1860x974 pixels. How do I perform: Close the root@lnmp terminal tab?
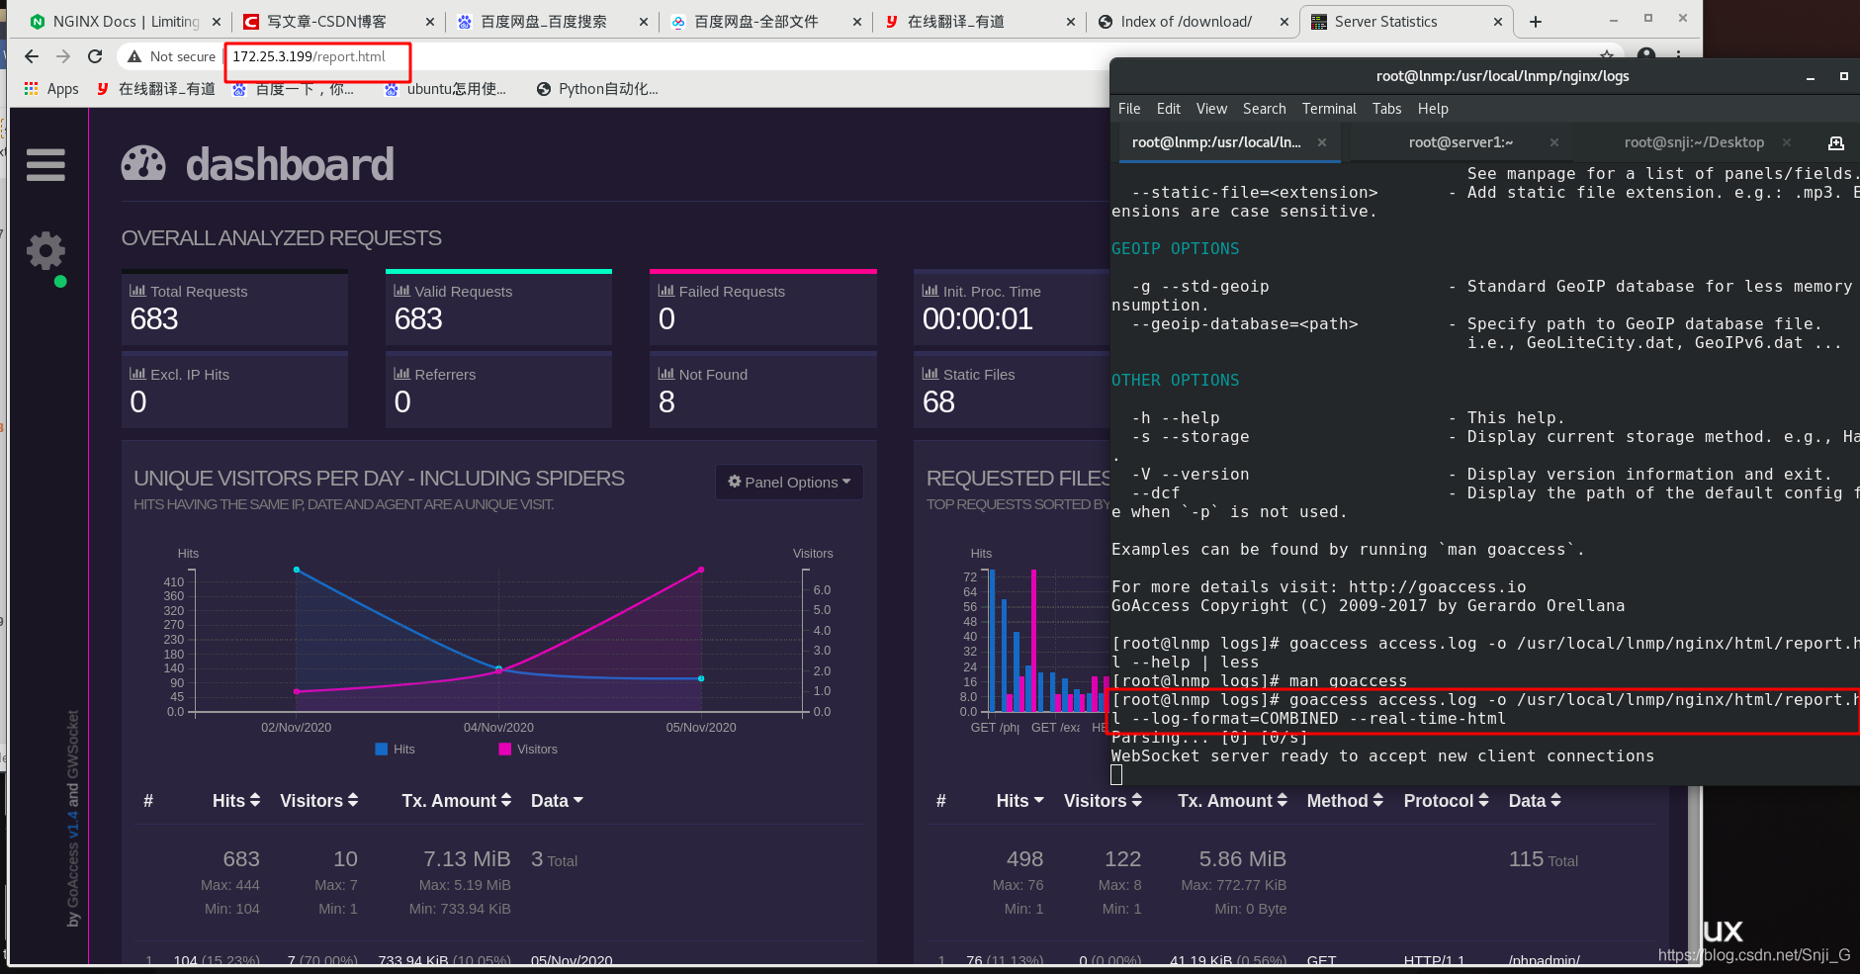[1322, 142]
